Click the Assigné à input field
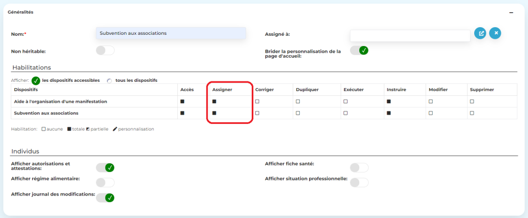Viewport: 528px width, 218px height. pyautogui.click(x=410, y=35)
